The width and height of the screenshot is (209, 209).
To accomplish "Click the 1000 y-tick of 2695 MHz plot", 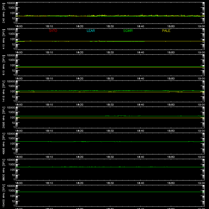I will coord(12,112).
